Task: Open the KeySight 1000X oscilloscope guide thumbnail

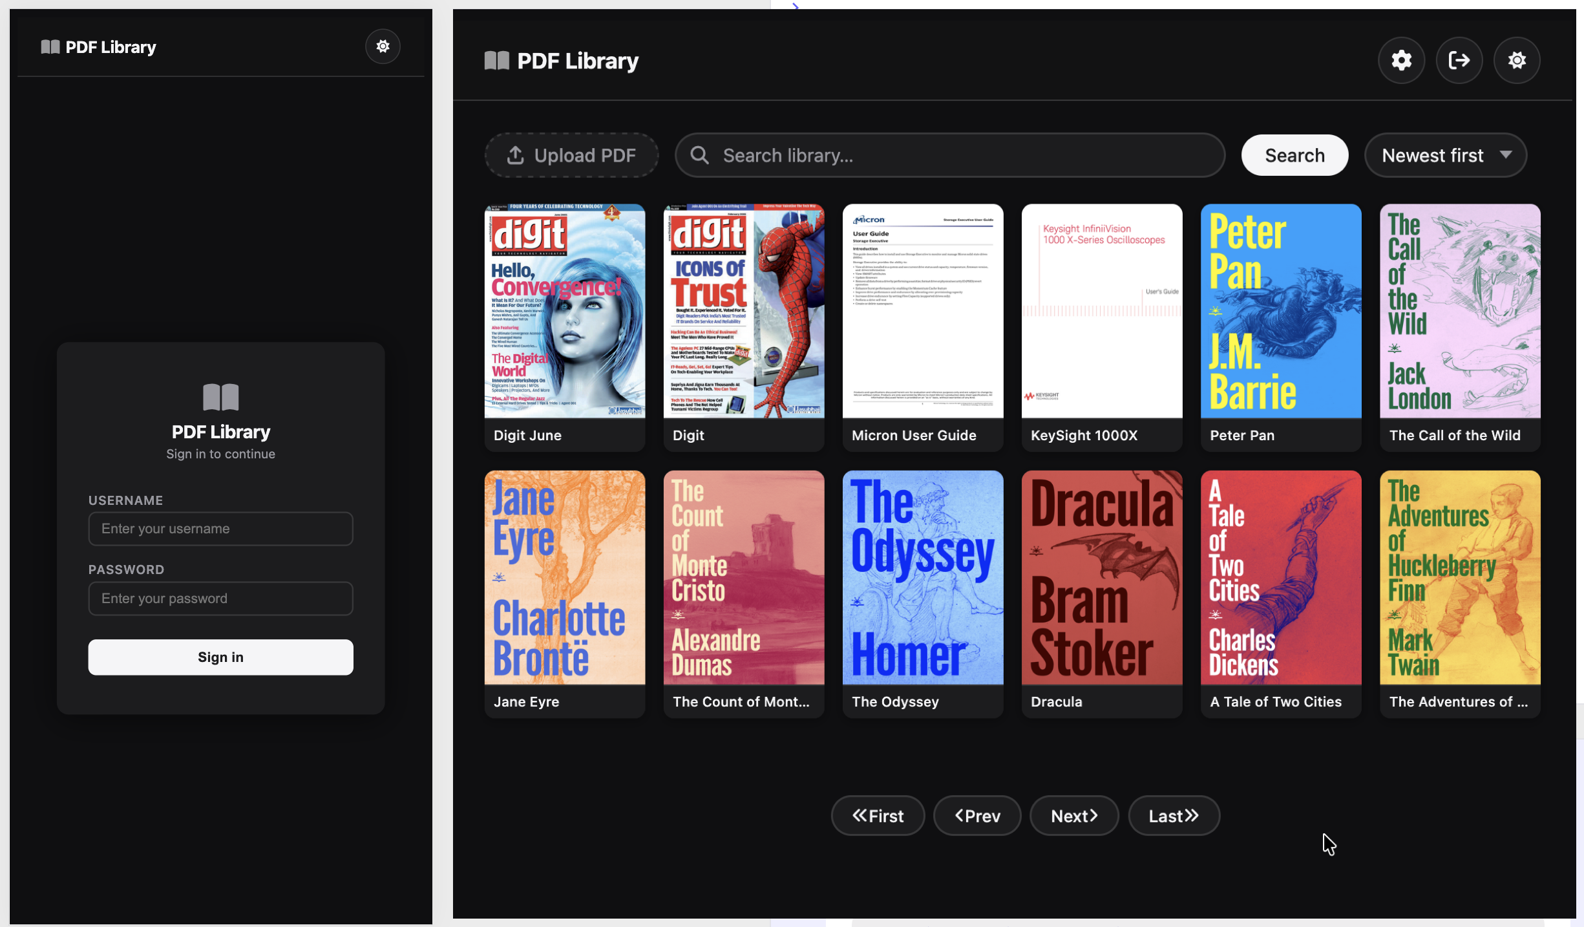Action: tap(1102, 311)
